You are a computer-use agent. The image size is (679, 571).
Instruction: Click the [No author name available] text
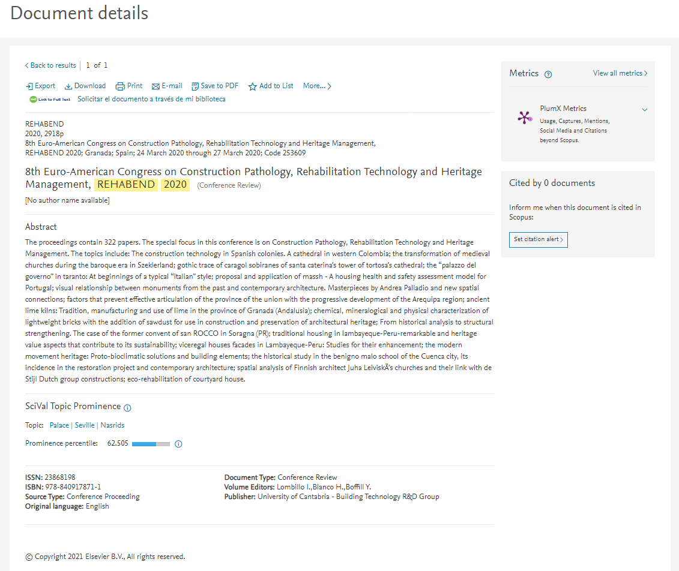point(68,200)
